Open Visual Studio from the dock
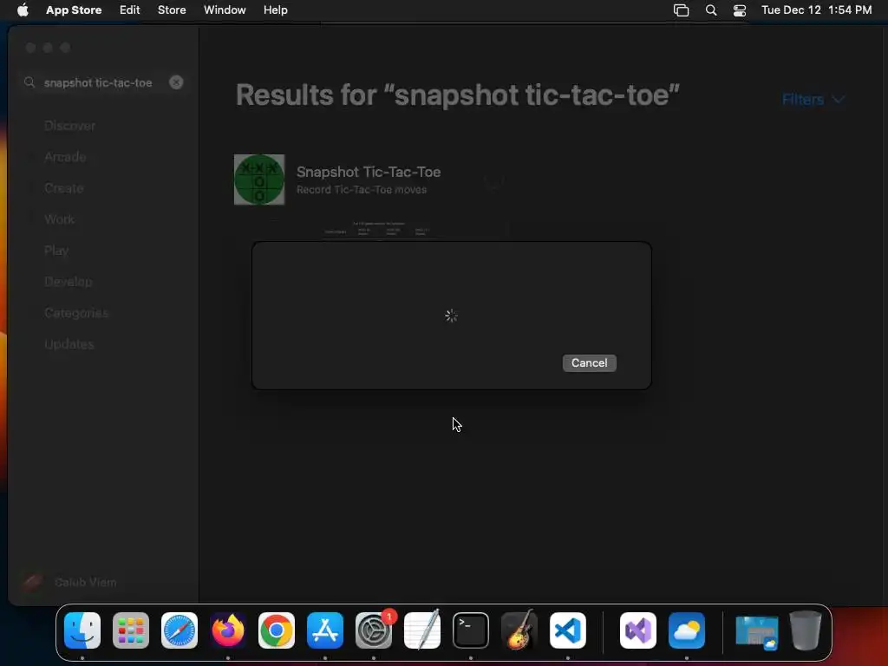 pos(638,630)
